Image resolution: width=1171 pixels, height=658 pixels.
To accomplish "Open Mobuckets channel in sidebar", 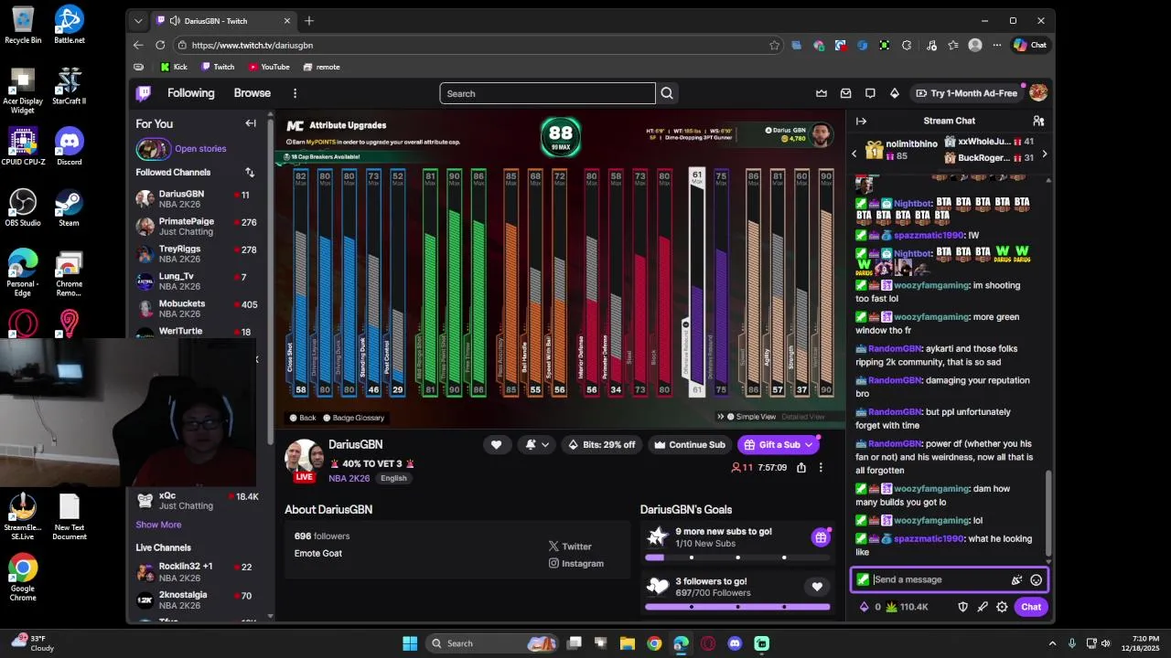I will (x=197, y=309).
